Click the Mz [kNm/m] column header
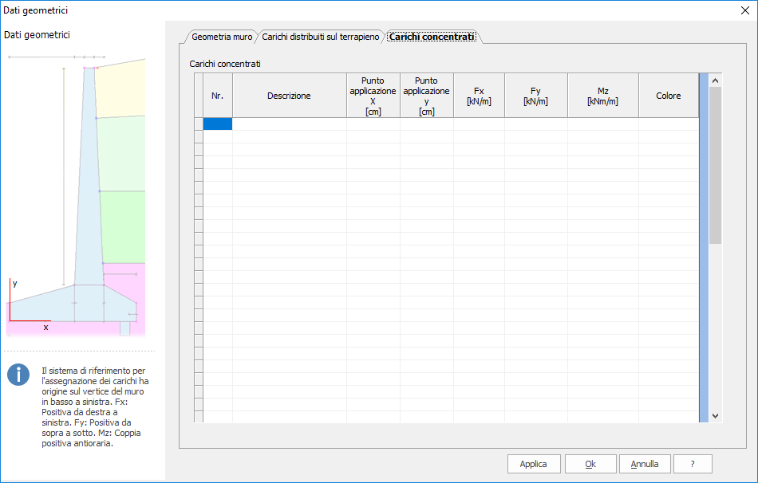Image resolution: width=758 pixels, height=483 pixels. (603, 96)
